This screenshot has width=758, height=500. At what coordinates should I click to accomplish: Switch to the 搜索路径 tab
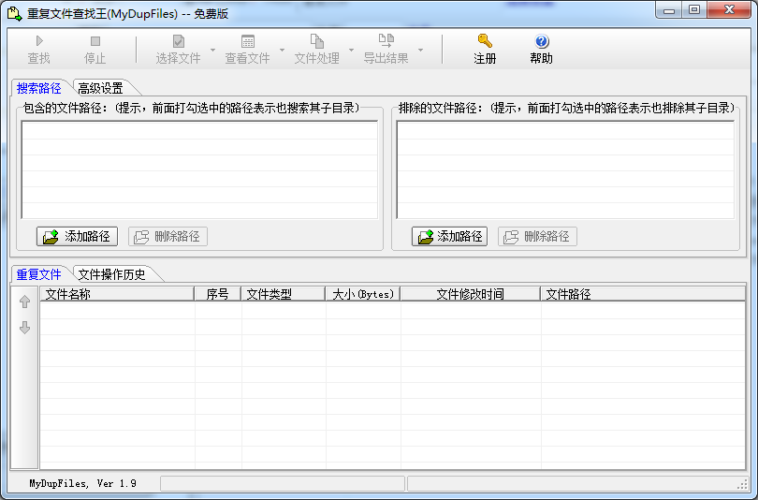pyautogui.click(x=39, y=88)
